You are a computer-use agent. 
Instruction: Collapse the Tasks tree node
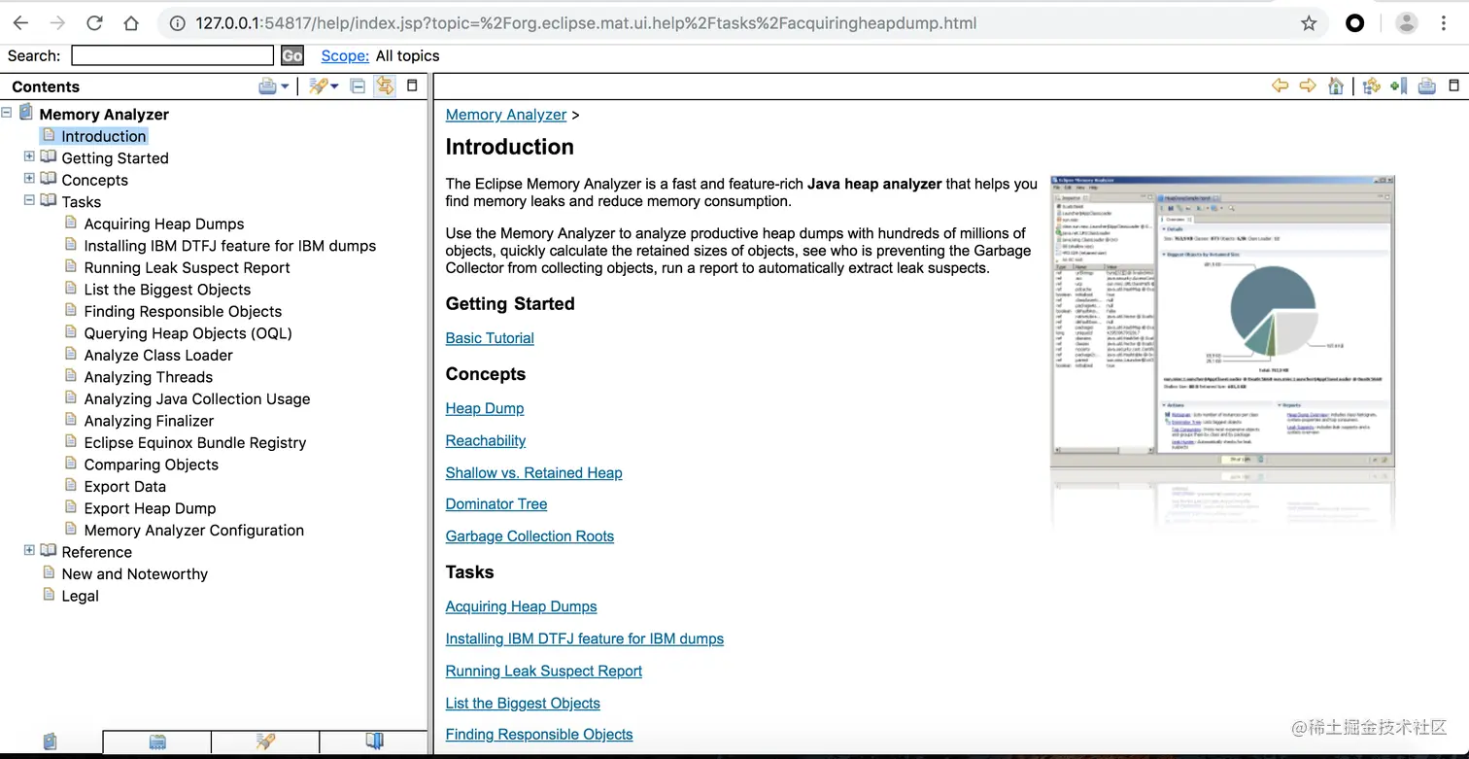[x=28, y=201]
